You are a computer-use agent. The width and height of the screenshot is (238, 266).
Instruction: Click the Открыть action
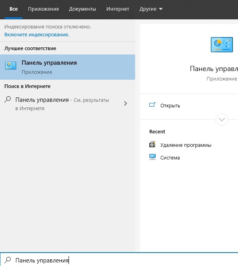170,106
